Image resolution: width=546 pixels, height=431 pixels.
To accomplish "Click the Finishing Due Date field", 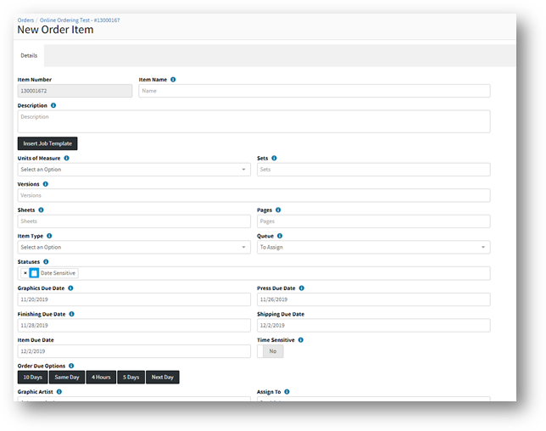I will point(134,326).
